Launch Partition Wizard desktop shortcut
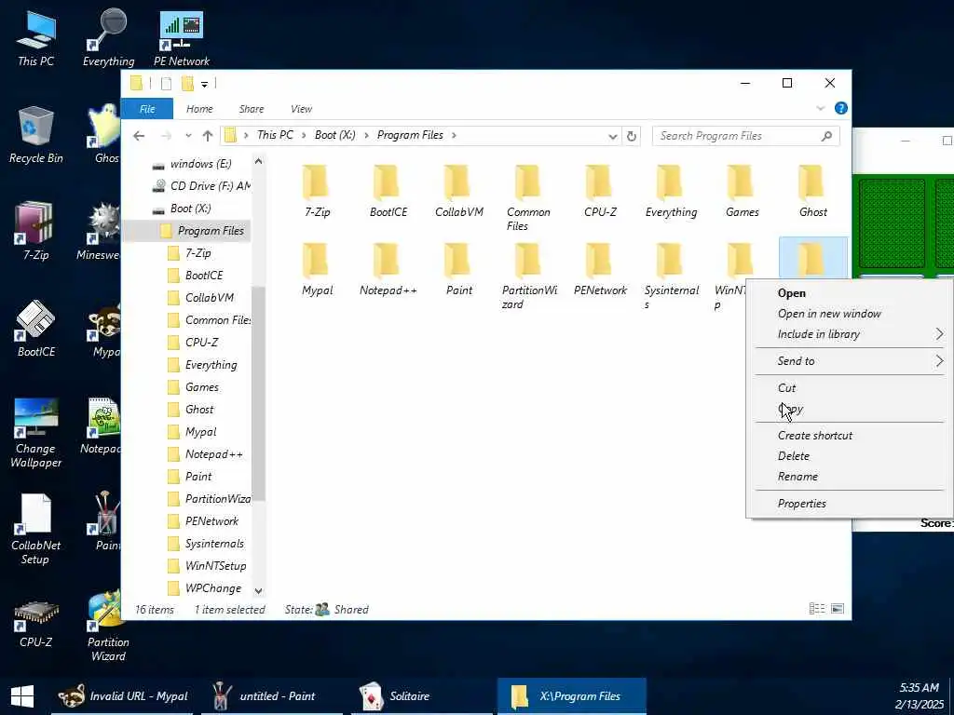954x715 pixels. [x=108, y=627]
